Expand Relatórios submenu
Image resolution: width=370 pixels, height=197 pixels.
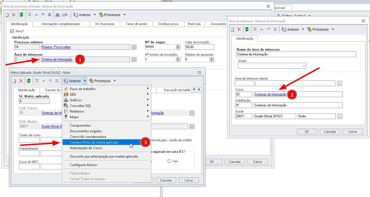[107, 111]
